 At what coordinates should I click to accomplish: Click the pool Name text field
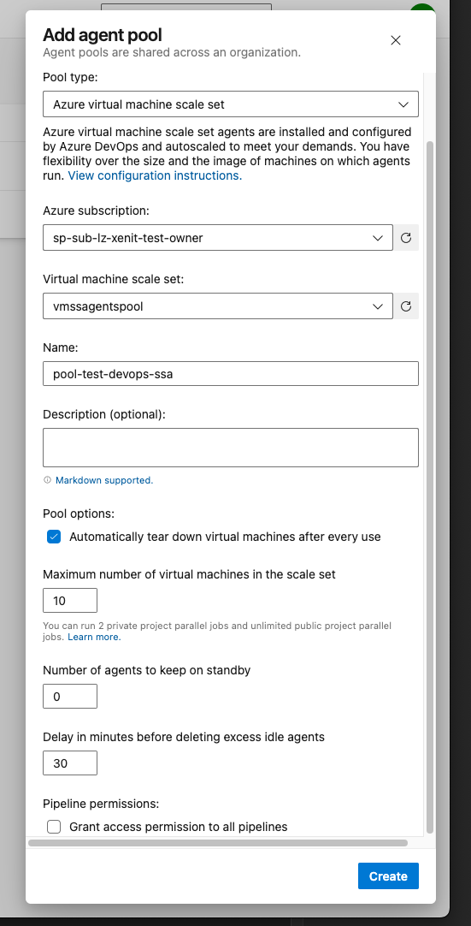point(231,374)
